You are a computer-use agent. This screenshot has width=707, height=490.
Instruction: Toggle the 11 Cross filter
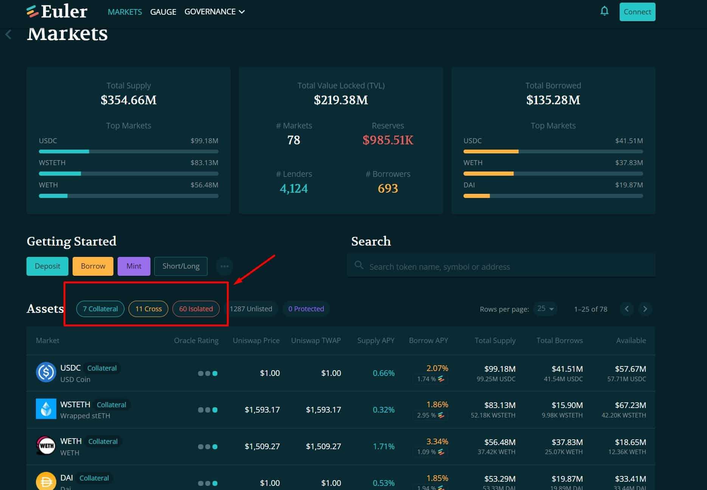[148, 309]
